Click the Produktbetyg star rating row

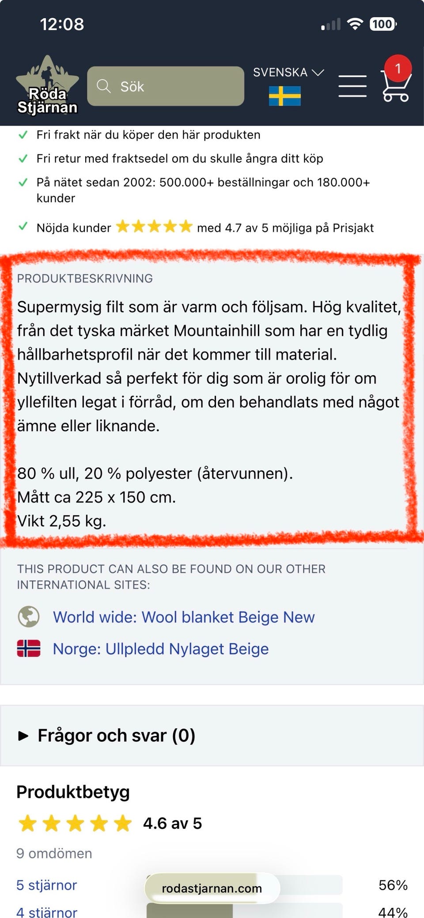point(75,823)
